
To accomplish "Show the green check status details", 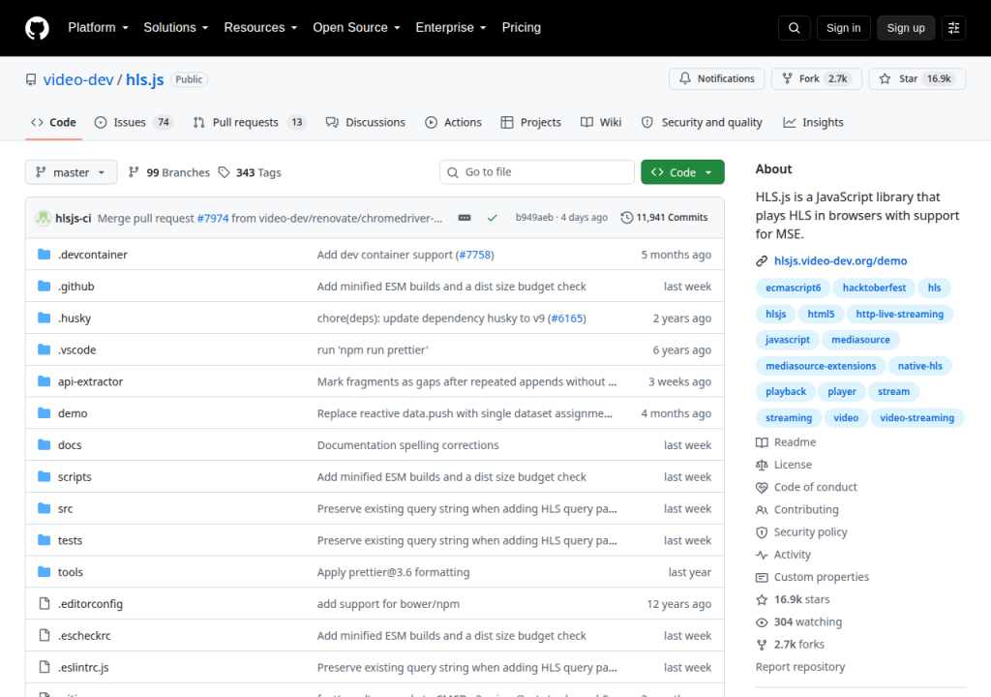I will pos(493,218).
